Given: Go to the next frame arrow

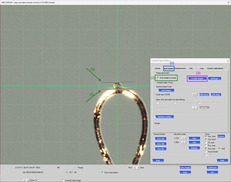Looking at the screenshot, I should (x=138, y=168).
